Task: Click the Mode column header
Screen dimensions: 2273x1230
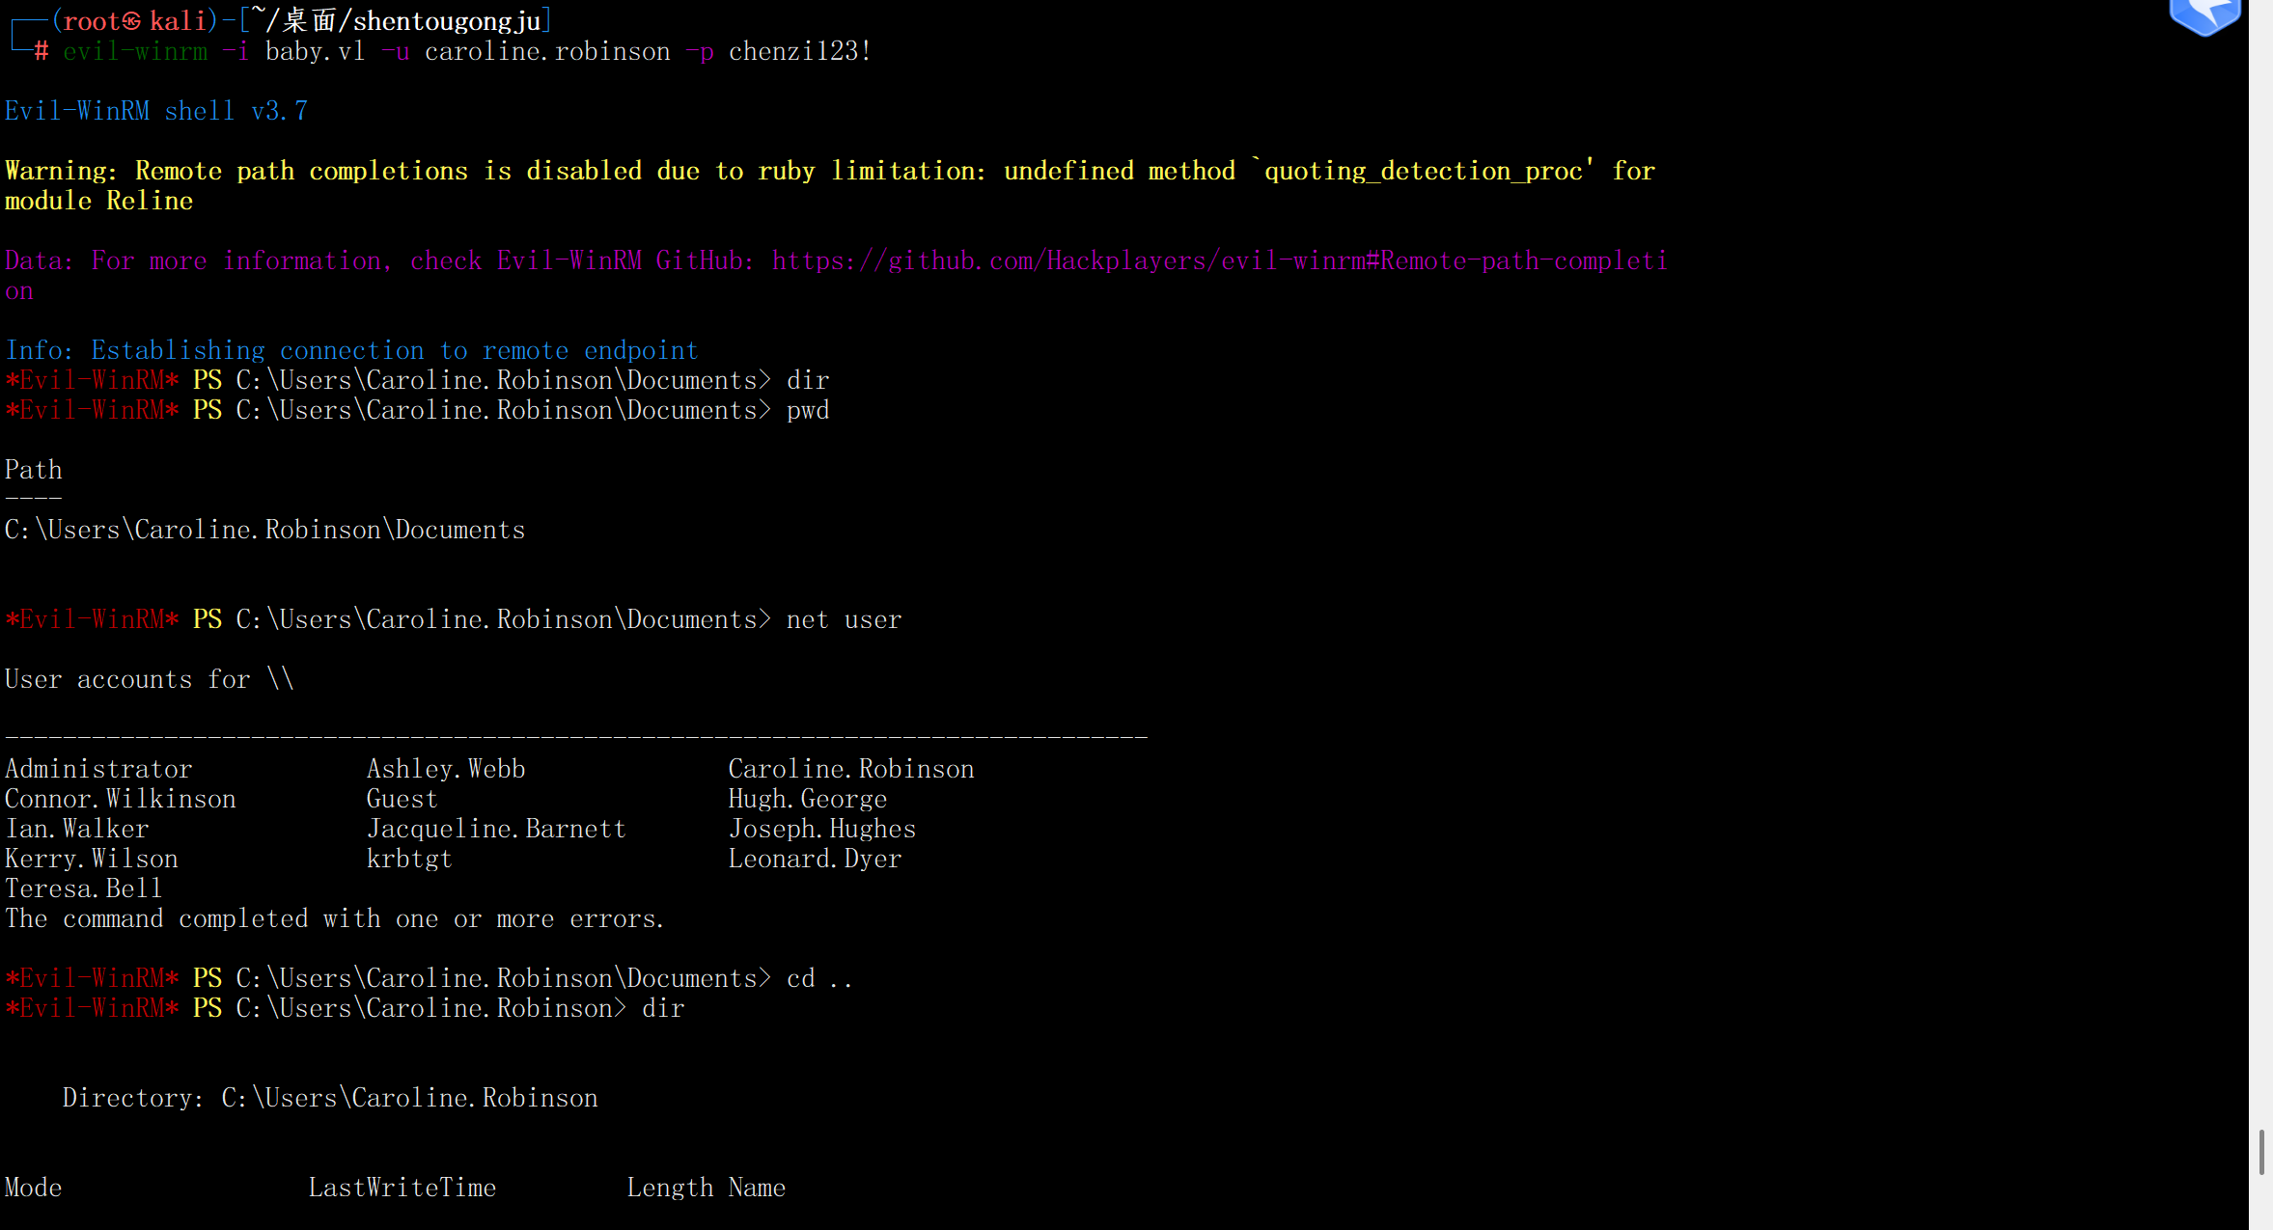Action: [34, 1188]
